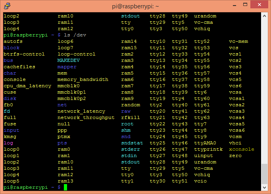Click the 'kmsg' entry

pyautogui.click(x=10, y=137)
